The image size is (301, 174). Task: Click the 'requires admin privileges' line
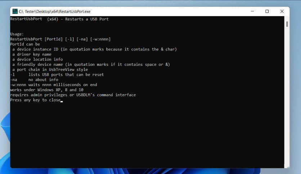[73, 95]
